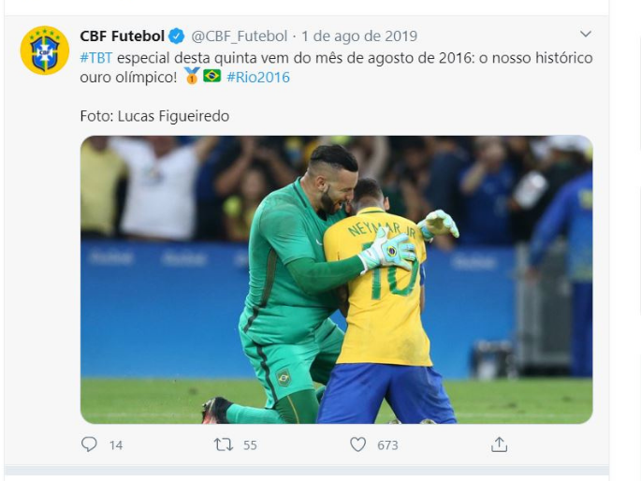Click the CBF Futebol display name
Viewport: 641px width, 481px height.
[122, 36]
